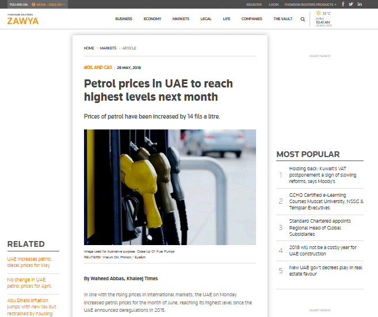The image size is (378, 317).
Task: Click the #OIL AND GAS tag
Action: pyautogui.click(x=98, y=67)
